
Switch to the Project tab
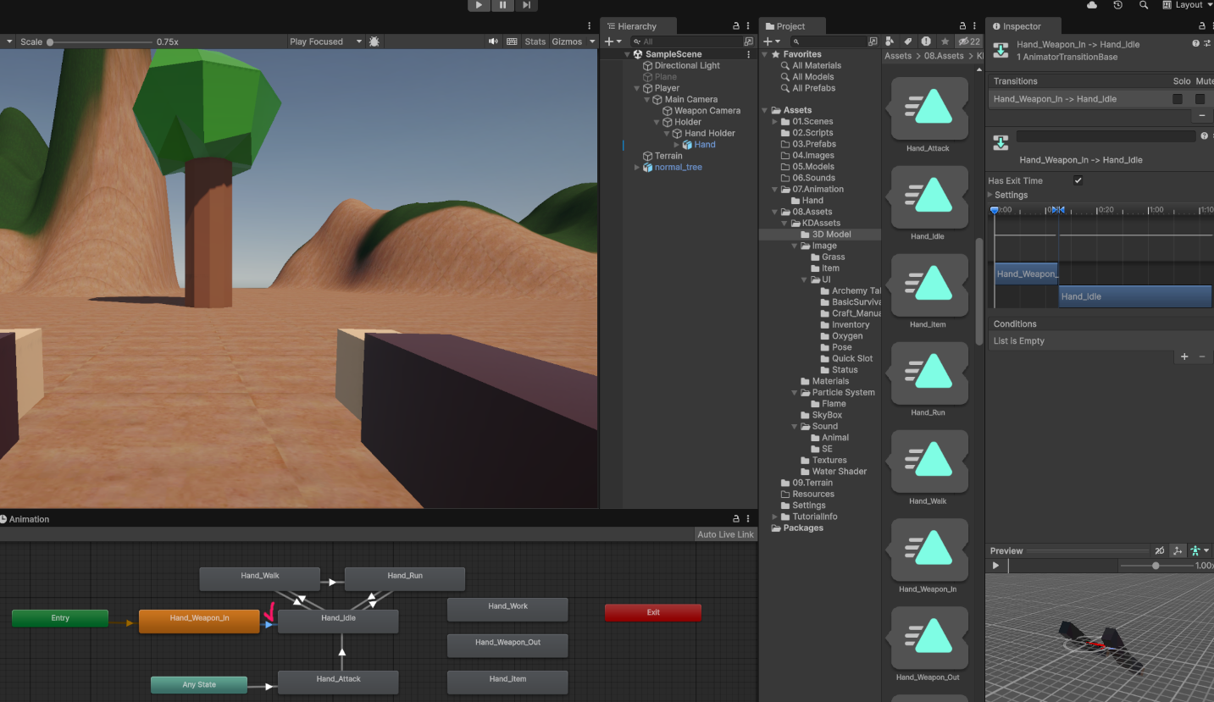790,26
